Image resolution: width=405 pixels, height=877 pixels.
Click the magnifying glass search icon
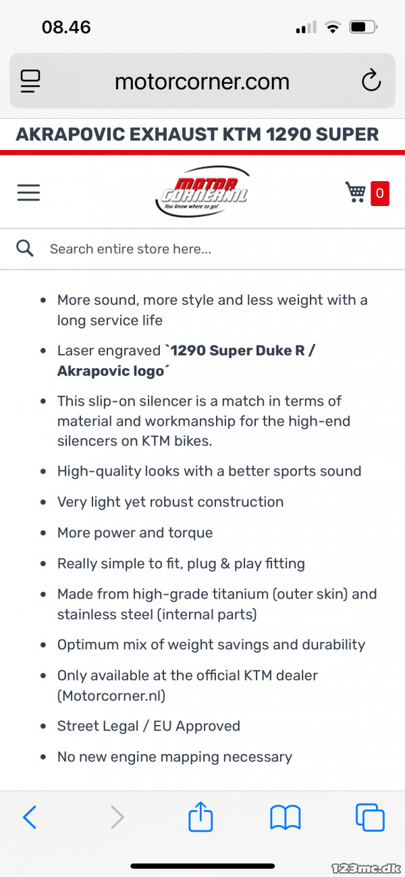pyautogui.click(x=25, y=249)
